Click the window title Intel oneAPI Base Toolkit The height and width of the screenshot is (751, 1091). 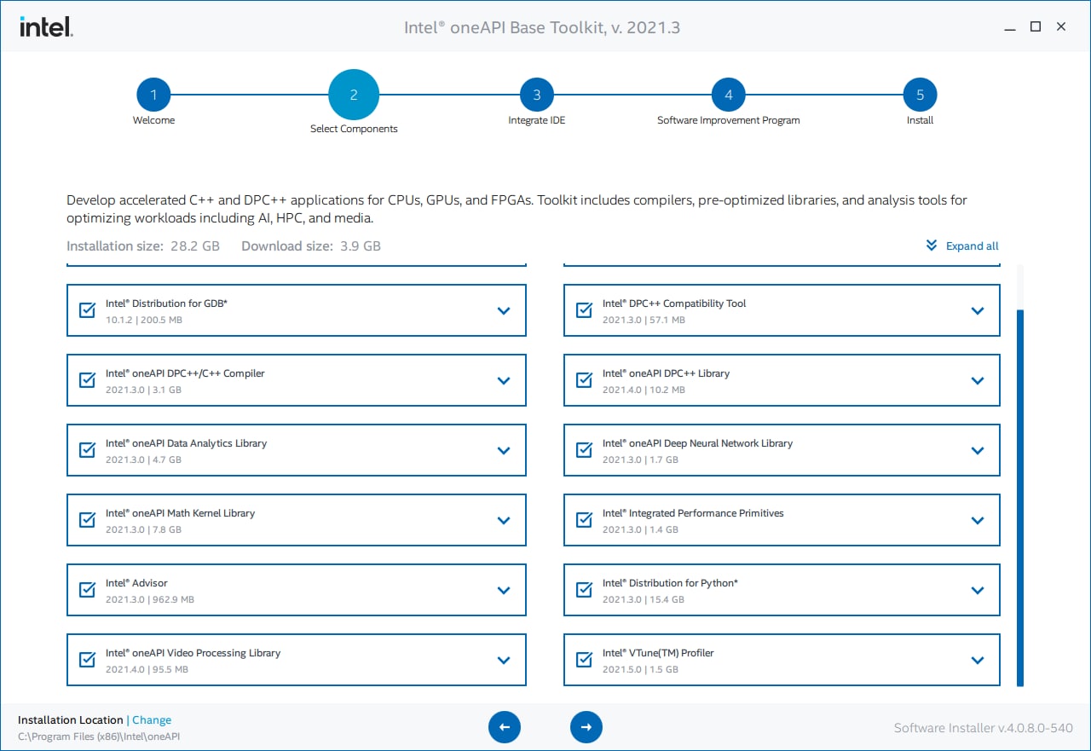[x=542, y=27]
